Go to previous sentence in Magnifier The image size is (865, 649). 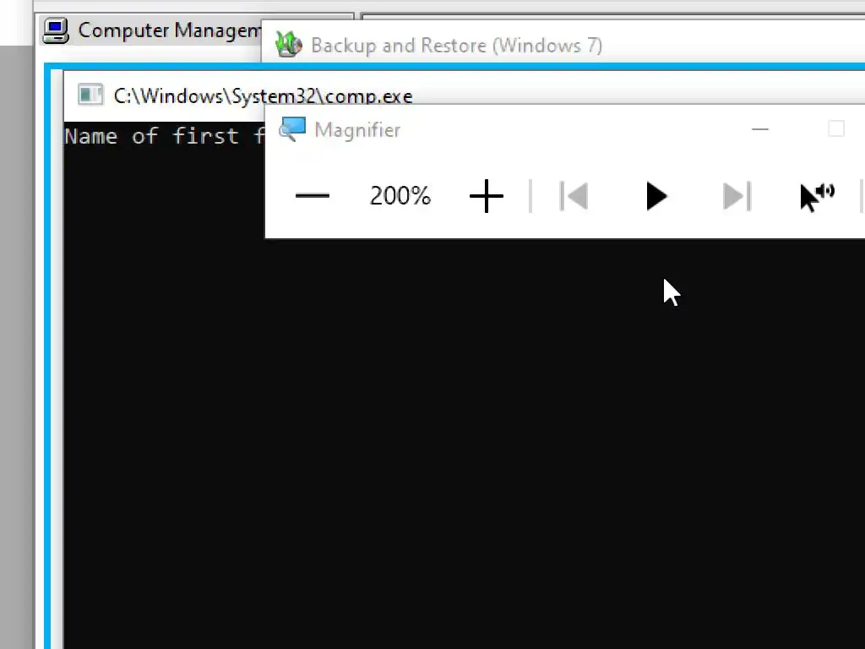574,196
